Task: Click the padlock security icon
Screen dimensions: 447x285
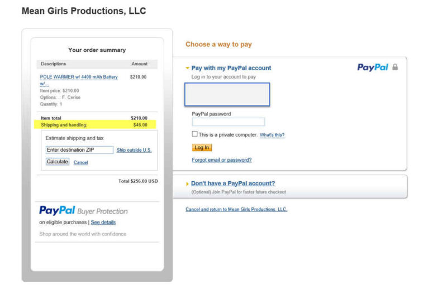Action: (395, 67)
